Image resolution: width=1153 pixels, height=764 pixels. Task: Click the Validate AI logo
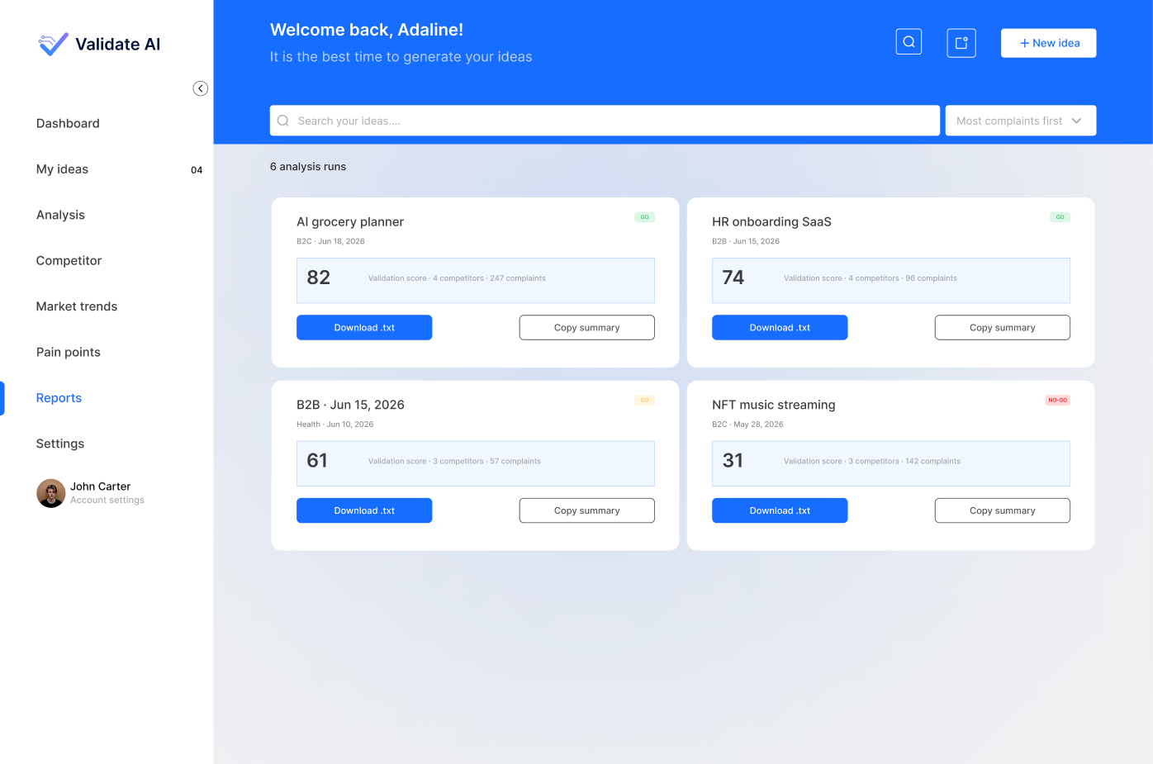click(x=99, y=44)
